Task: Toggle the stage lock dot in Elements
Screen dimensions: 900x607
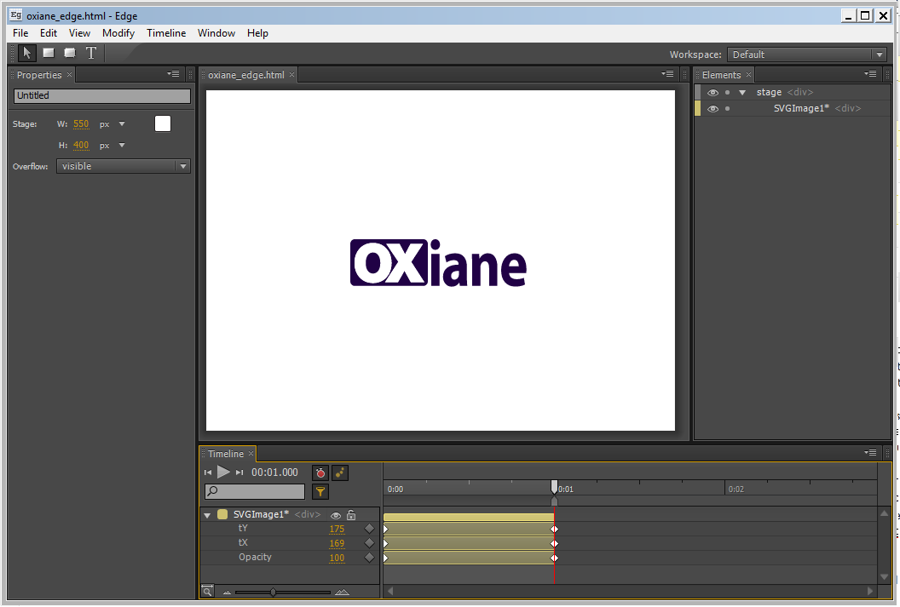Action: point(727,92)
